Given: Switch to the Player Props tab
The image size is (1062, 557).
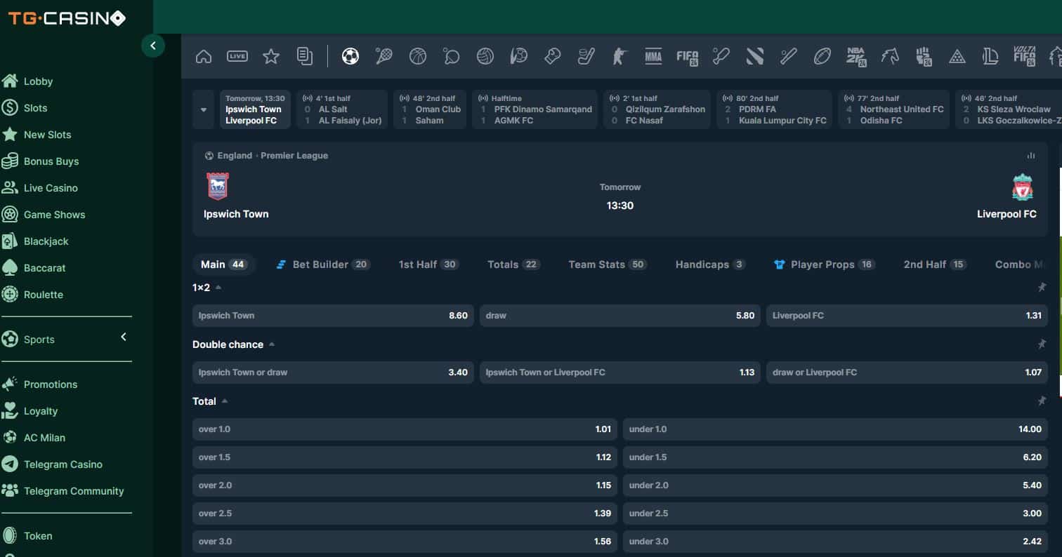Looking at the screenshot, I should pyautogui.click(x=824, y=264).
